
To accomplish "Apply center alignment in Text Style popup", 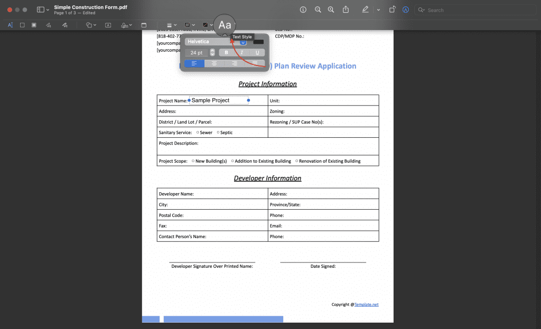I will click(x=214, y=63).
